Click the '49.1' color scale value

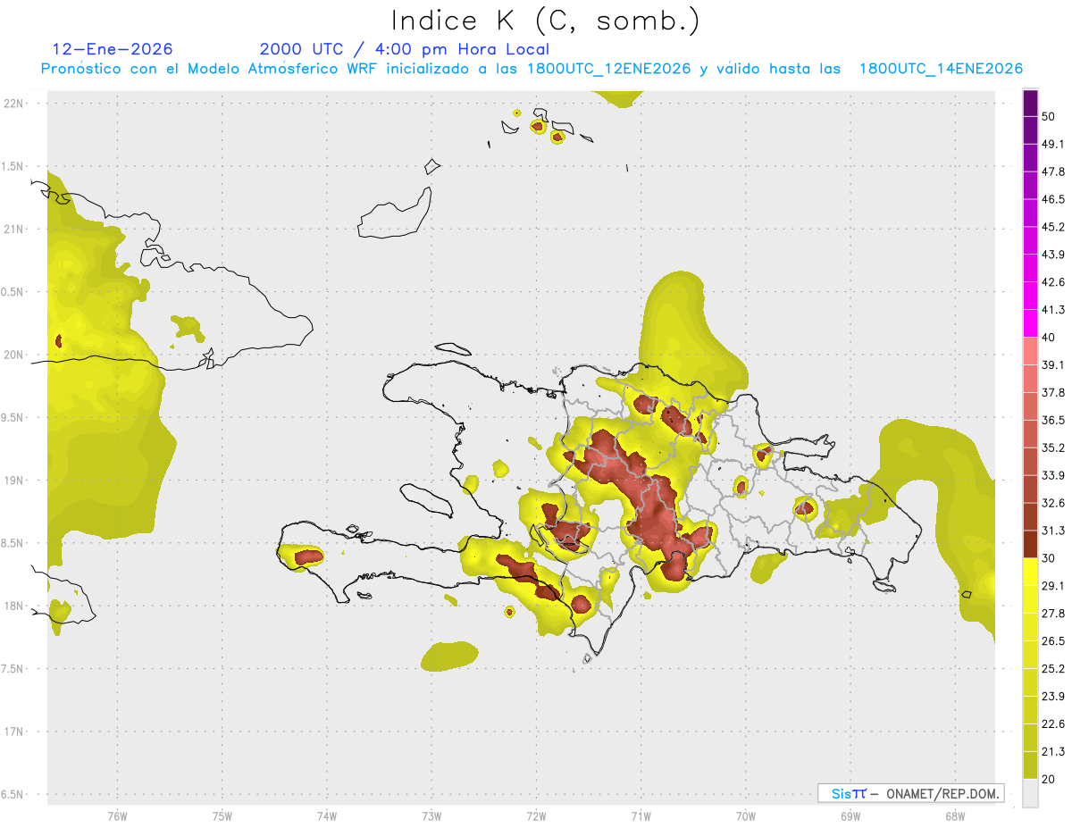coord(1053,144)
